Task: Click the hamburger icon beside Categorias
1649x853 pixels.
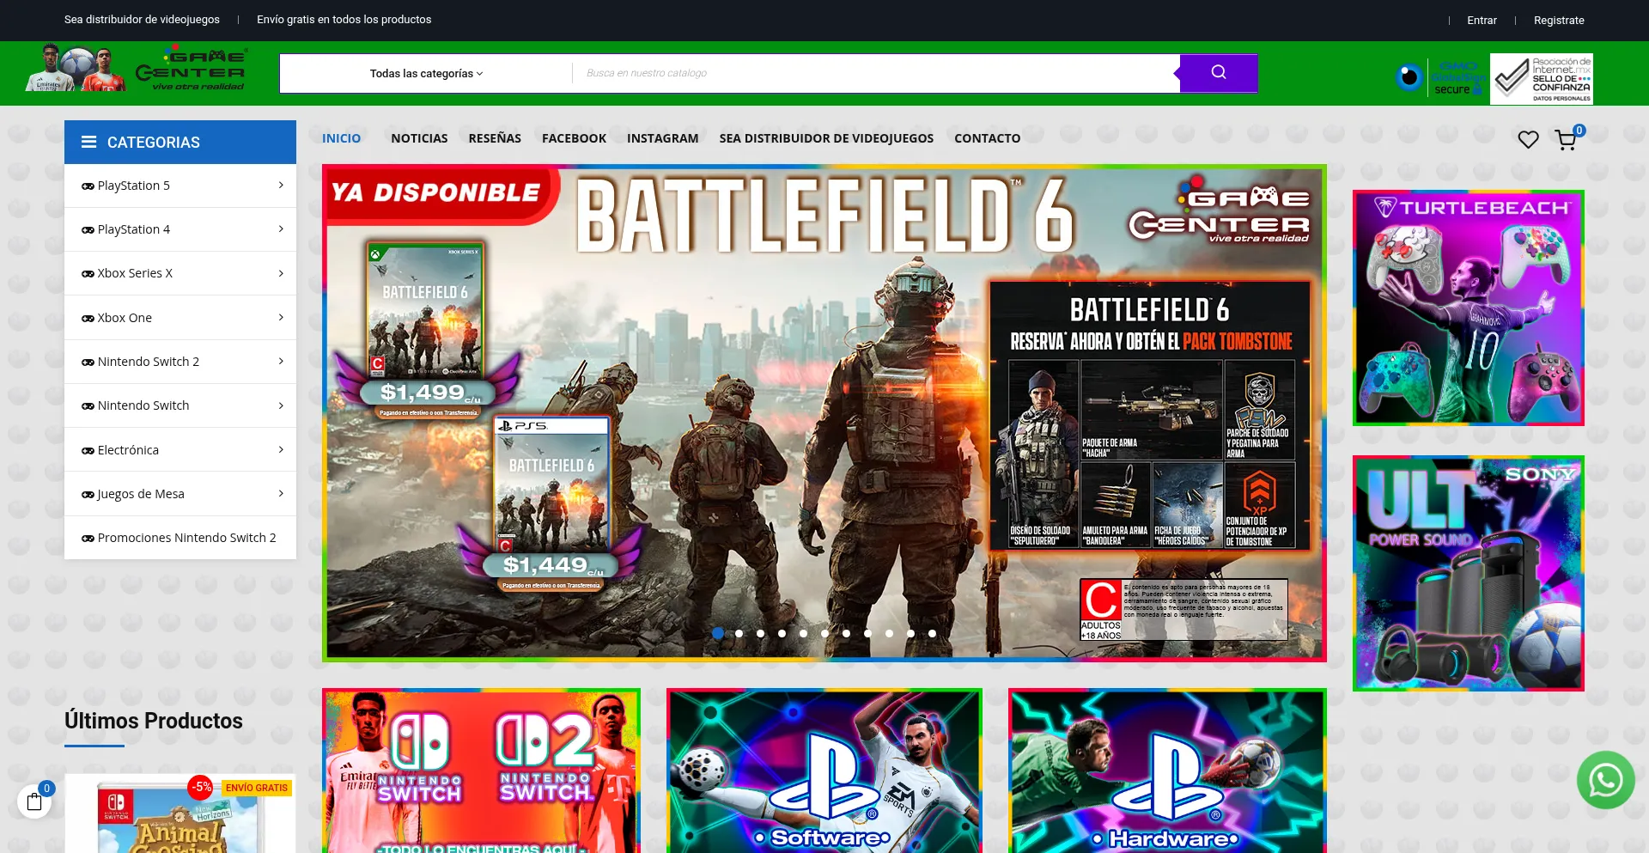Action: [x=88, y=143]
